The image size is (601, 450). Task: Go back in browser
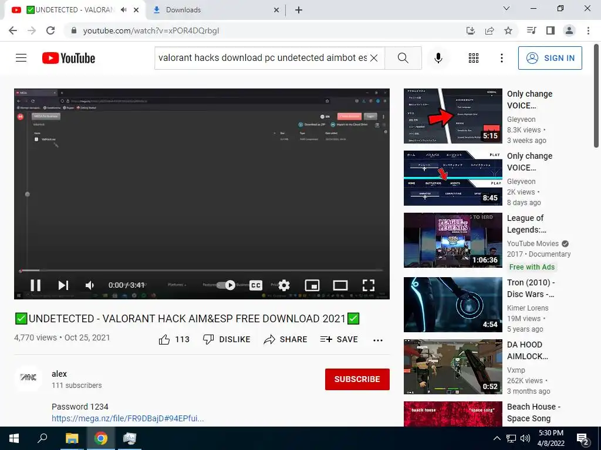point(13,30)
